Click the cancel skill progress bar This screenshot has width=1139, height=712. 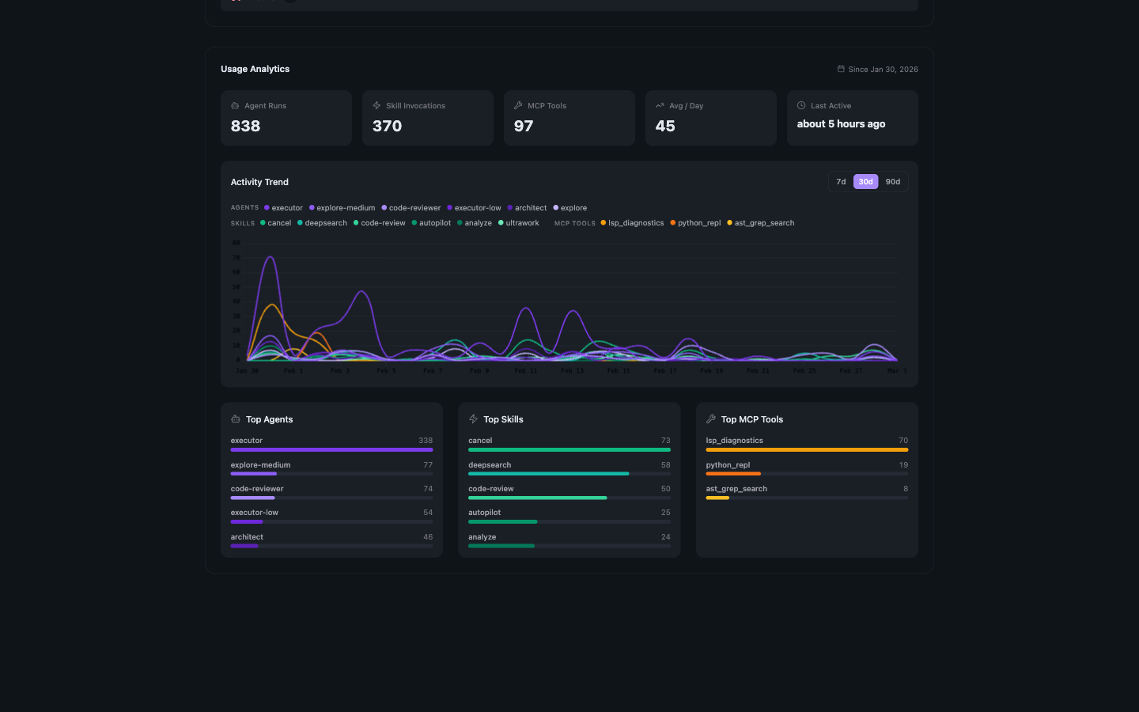point(569,449)
